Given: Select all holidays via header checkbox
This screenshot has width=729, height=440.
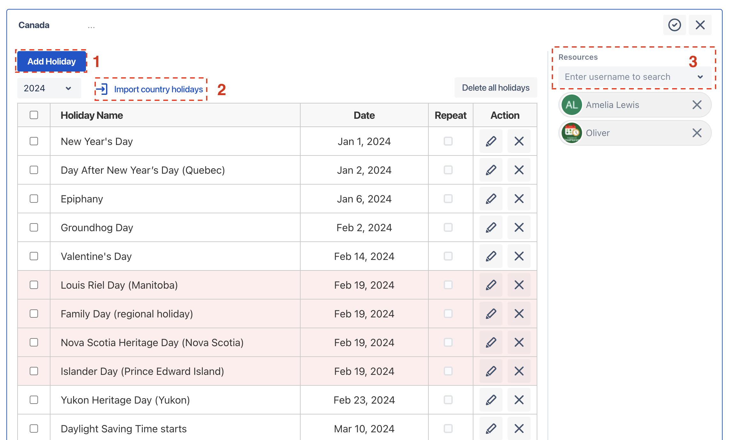Looking at the screenshot, I should (x=34, y=115).
